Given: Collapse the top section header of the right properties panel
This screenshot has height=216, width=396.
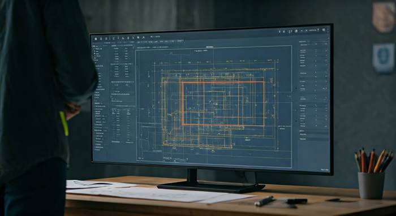Looking at the screenshot, I should 303,42.
